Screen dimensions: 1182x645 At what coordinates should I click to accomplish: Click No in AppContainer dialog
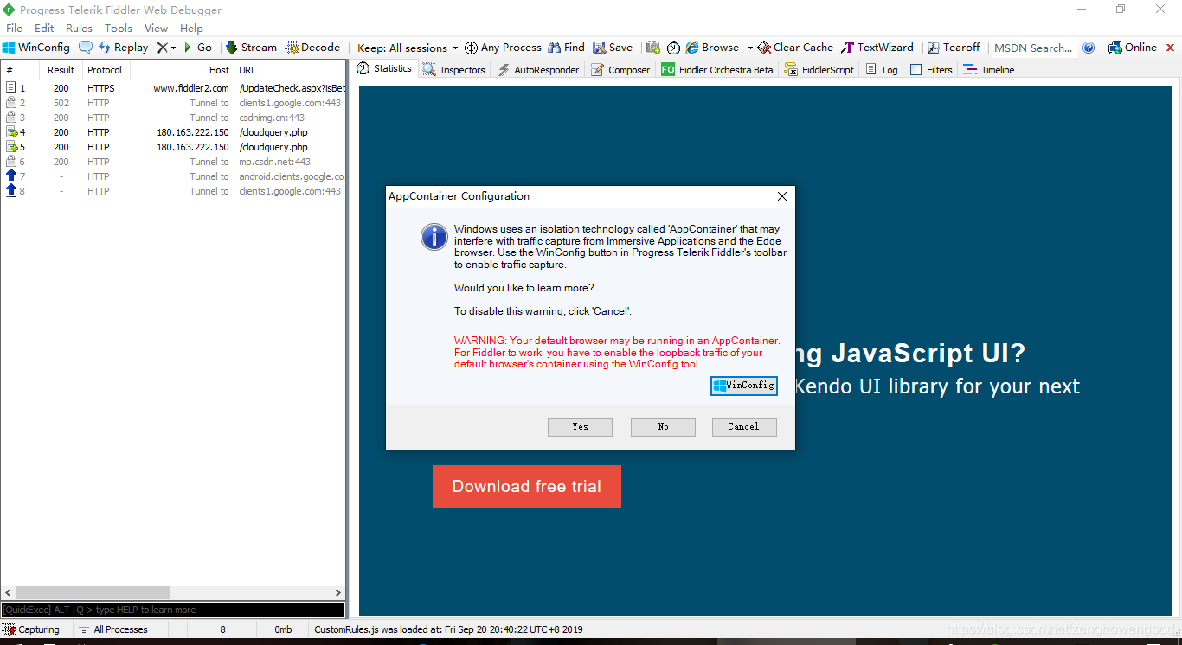tap(663, 427)
